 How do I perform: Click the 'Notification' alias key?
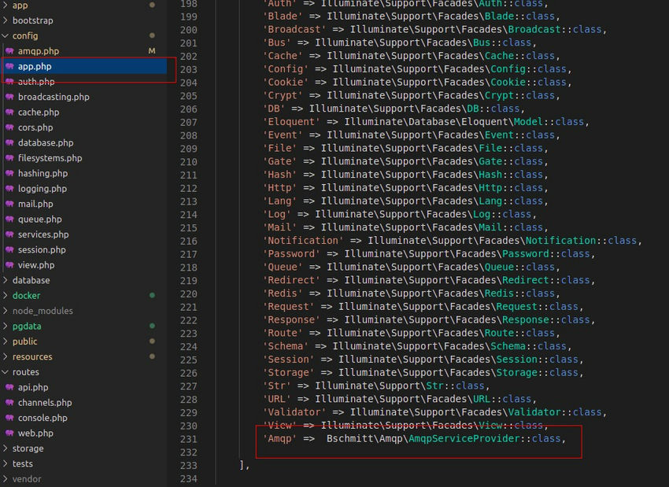(x=303, y=241)
